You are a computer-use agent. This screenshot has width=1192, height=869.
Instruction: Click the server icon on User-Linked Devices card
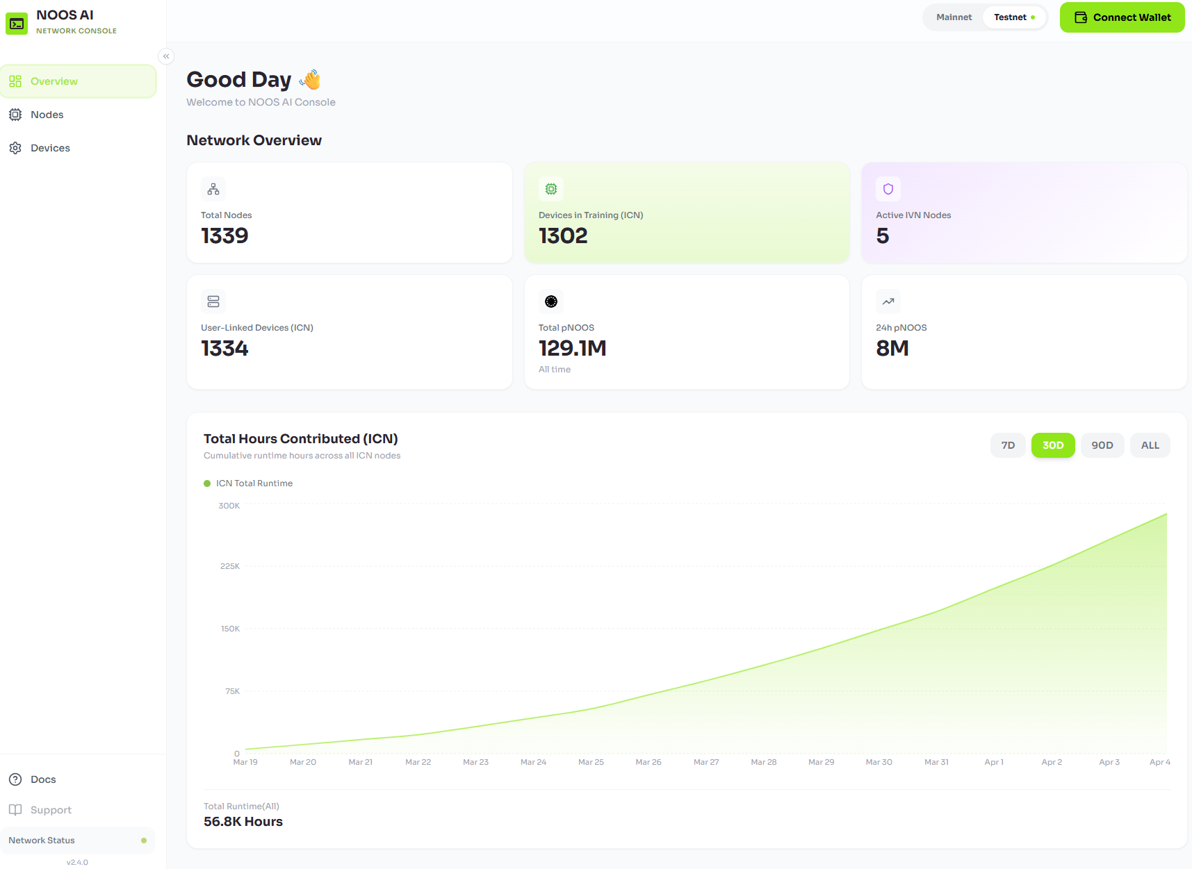tap(213, 301)
